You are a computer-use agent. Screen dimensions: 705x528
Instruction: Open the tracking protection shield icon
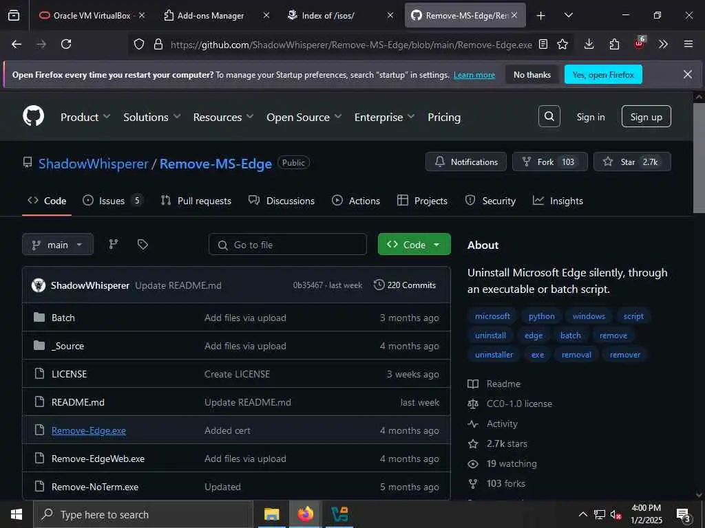pos(139,44)
